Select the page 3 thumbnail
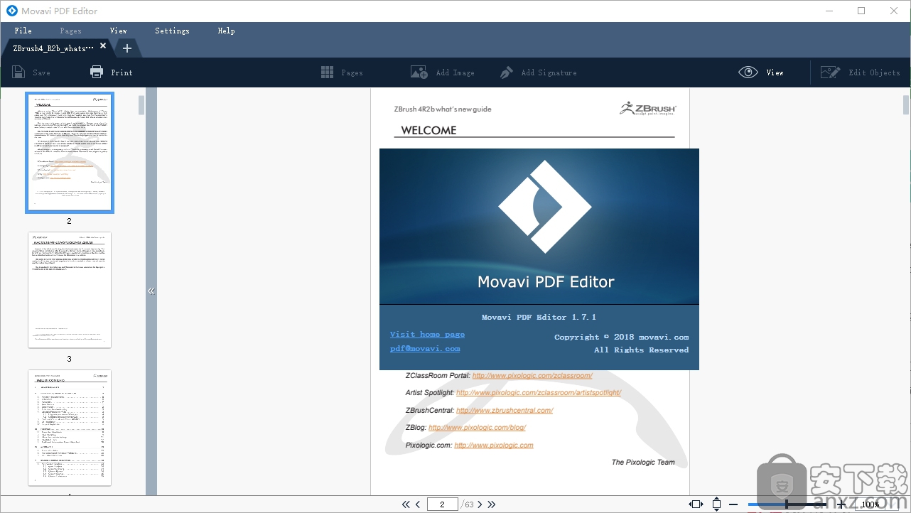 tap(70, 290)
